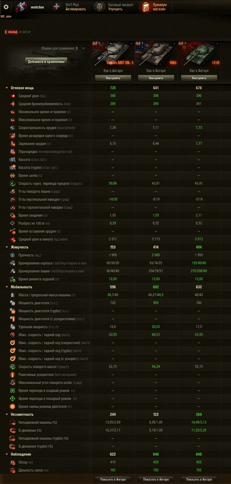
Task: Click the WoT Plus activation icon
Action: [57, 7]
